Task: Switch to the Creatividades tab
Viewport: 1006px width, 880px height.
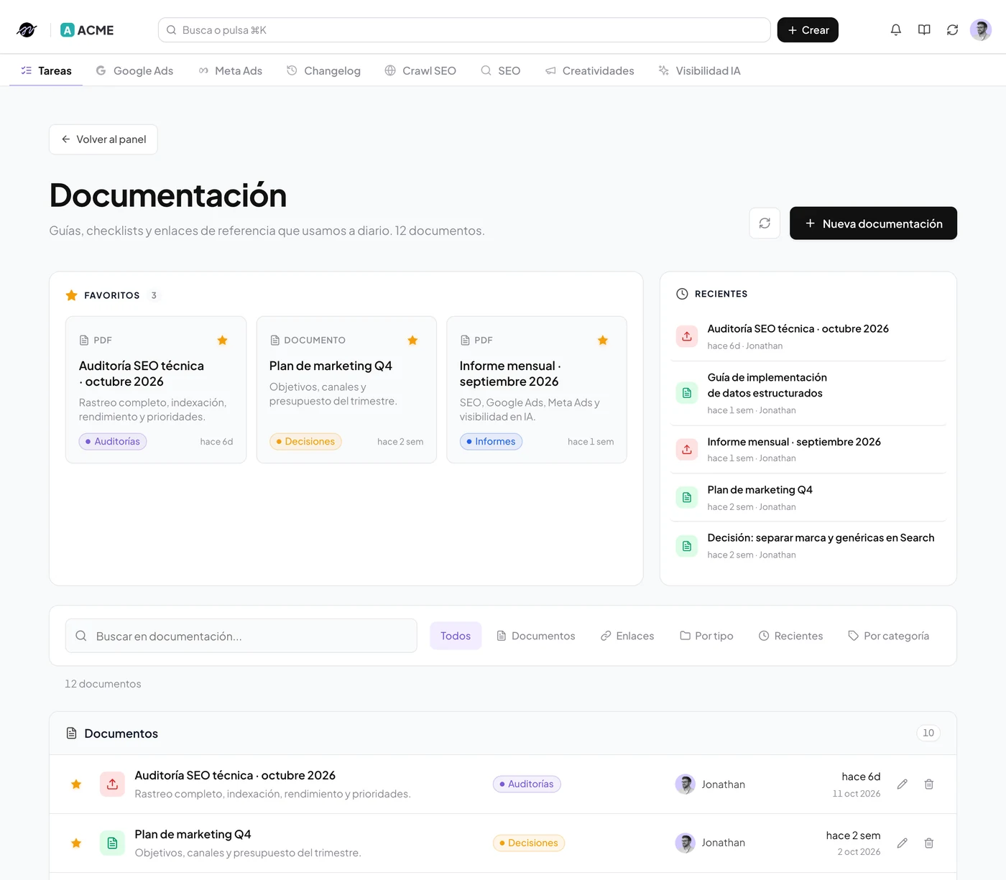Action: pyautogui.click(x=590, y=70)
